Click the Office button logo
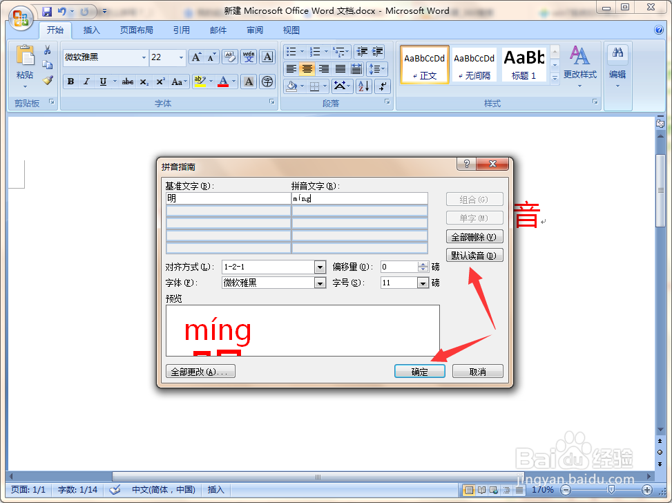The height and width of the screenshot is (503, 672). [21, 19]
